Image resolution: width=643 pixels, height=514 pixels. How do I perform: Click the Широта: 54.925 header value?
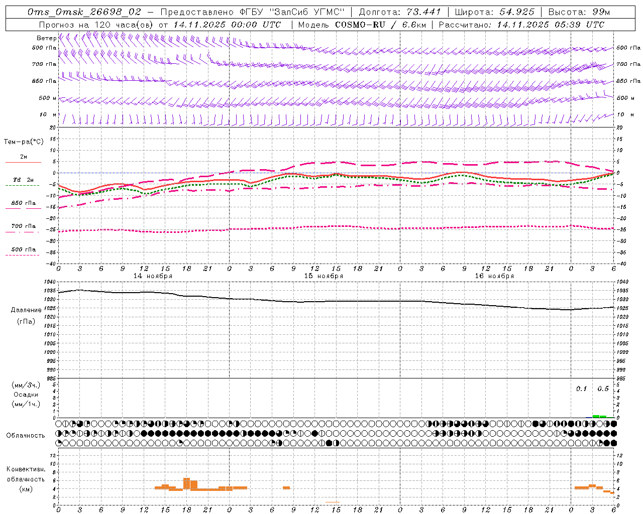click(x=494, y=12)
